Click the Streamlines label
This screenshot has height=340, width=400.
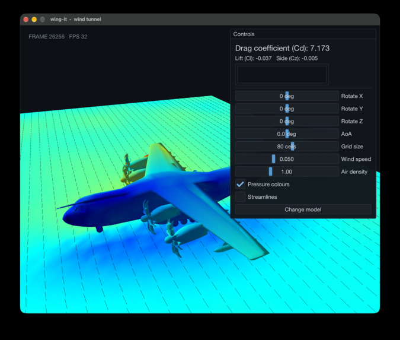[x=263, y=197]
